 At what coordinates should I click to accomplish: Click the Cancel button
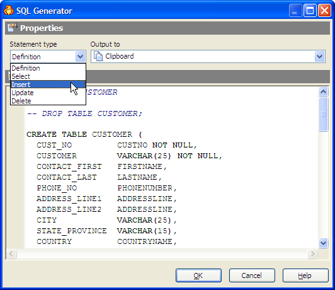coord(252,275)
